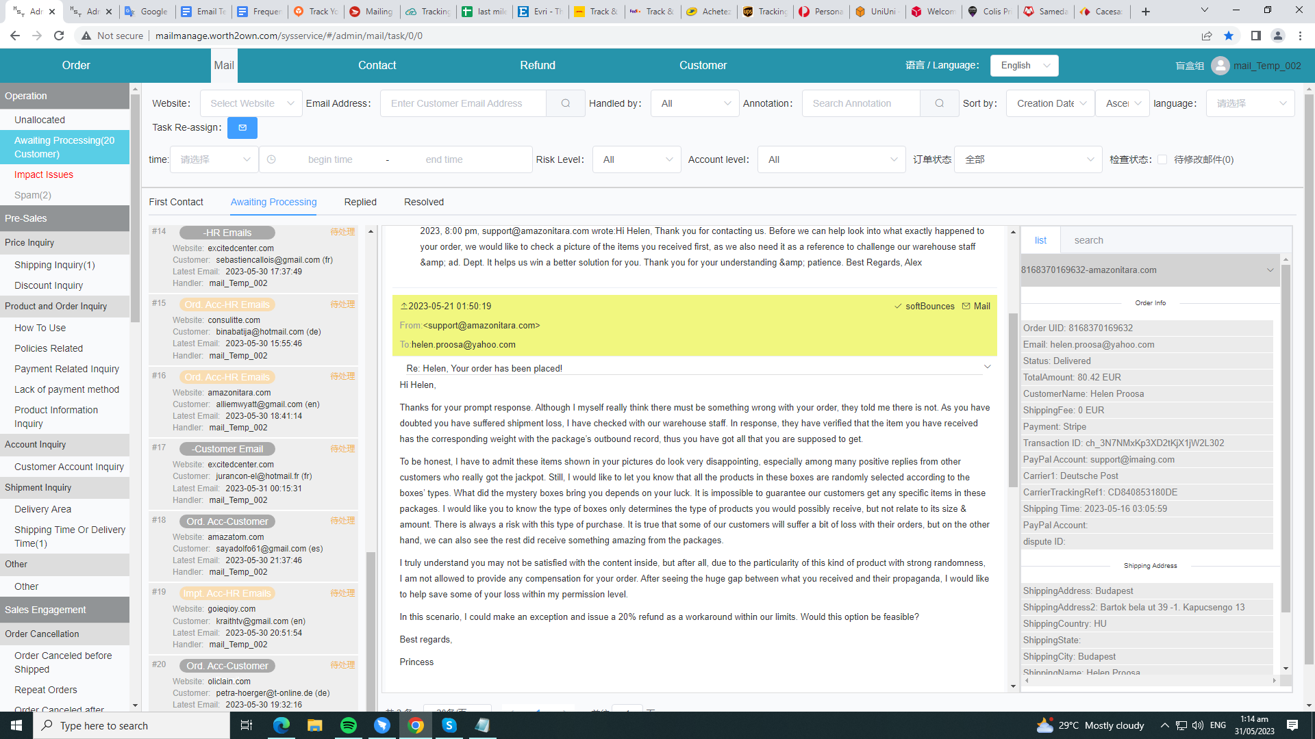Click the Annotation search magnifier icon
The image size is (1315, 739).
tap(939, 103)
